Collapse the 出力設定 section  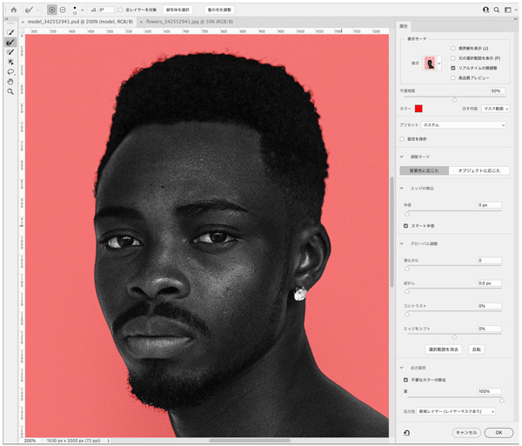coord(402,368)
